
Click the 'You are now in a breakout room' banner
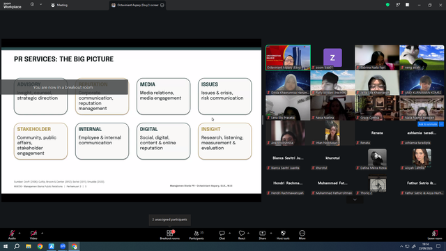tap(64, 87)
